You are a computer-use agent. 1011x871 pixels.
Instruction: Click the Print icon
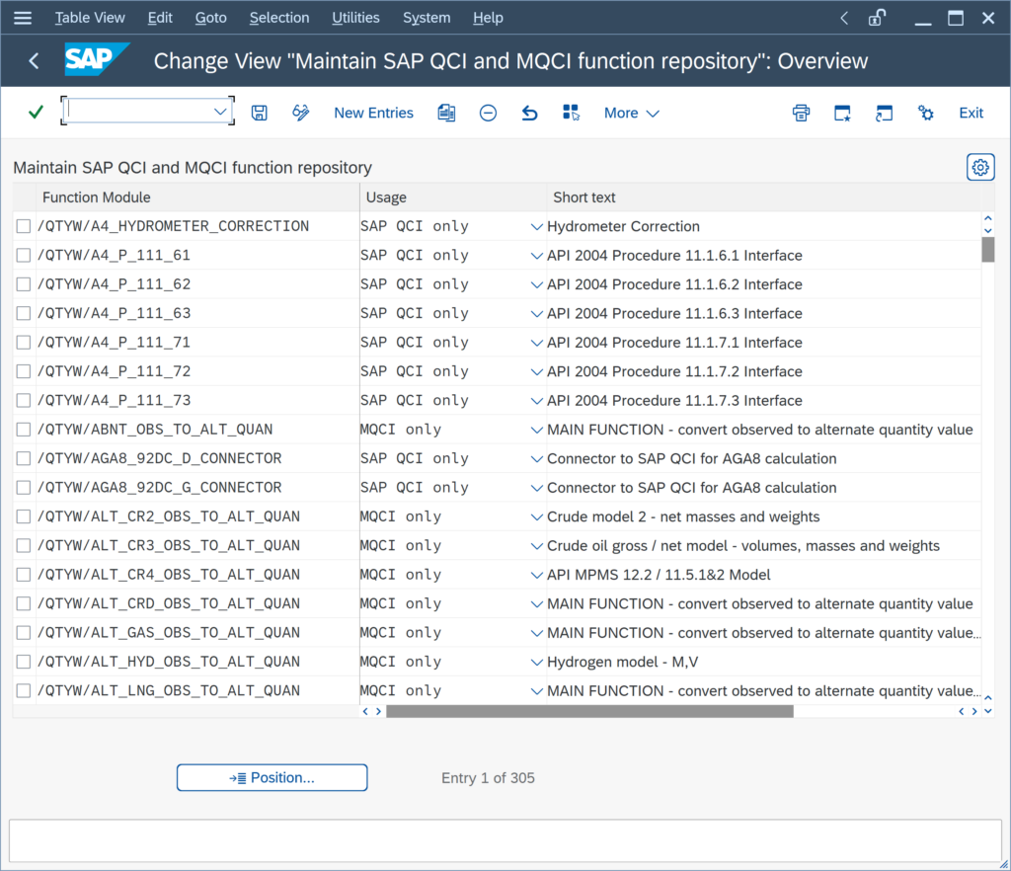point(801,113)
